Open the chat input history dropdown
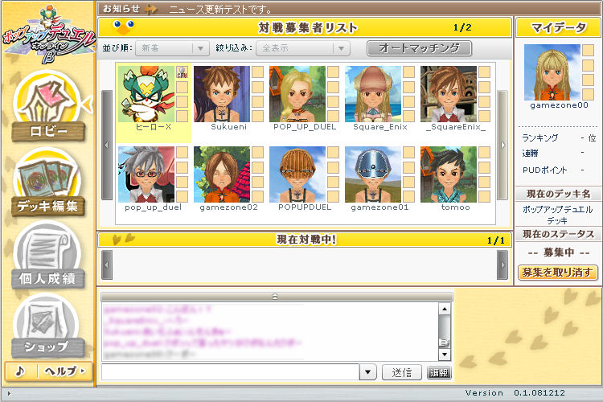 [x=368, y=372]
